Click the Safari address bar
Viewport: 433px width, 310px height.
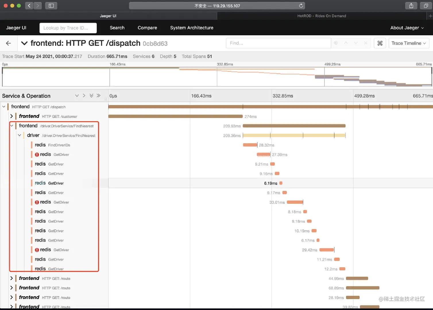(x=217, y=6)
